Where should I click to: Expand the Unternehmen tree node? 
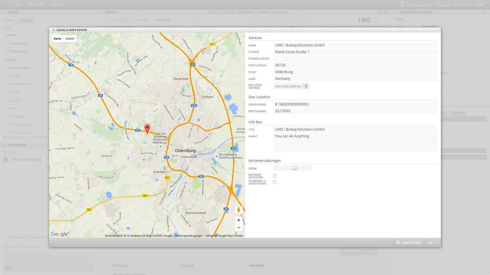click(x=8, y=84)
